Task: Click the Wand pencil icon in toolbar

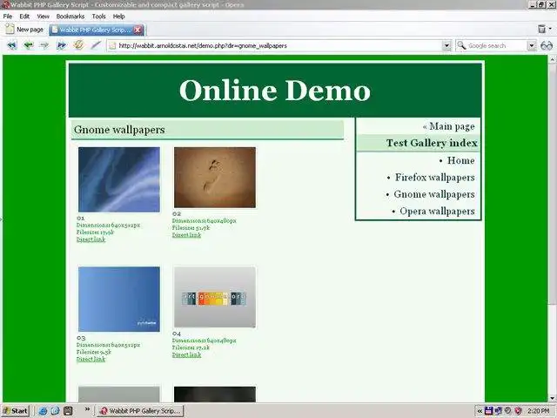Action: click(x=96, y=45)
